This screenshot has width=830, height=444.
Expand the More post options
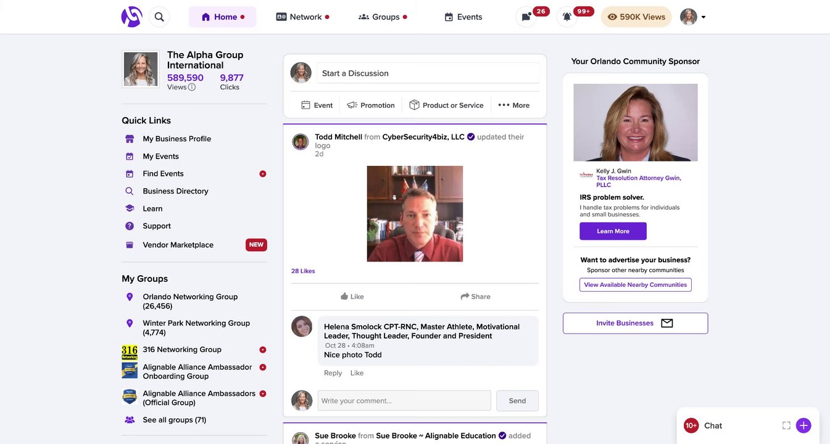click(x=514, y=105)
